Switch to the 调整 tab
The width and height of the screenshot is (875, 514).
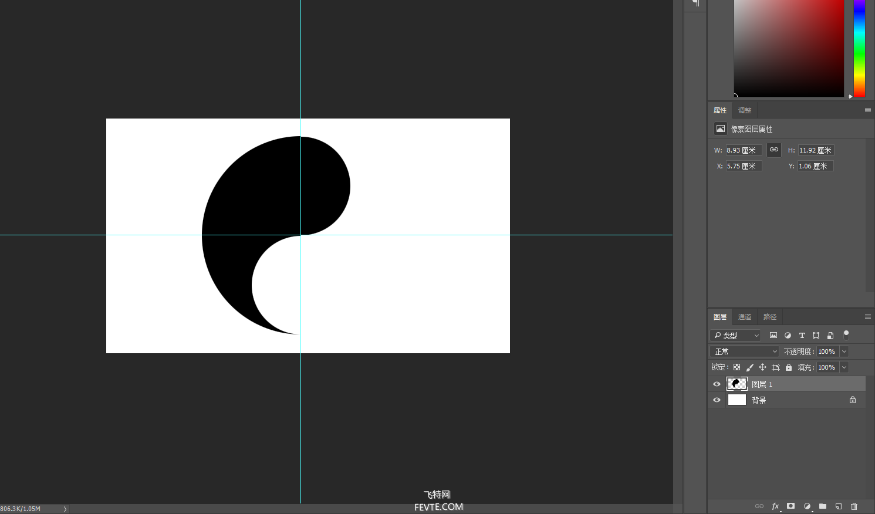pos(745,110)
